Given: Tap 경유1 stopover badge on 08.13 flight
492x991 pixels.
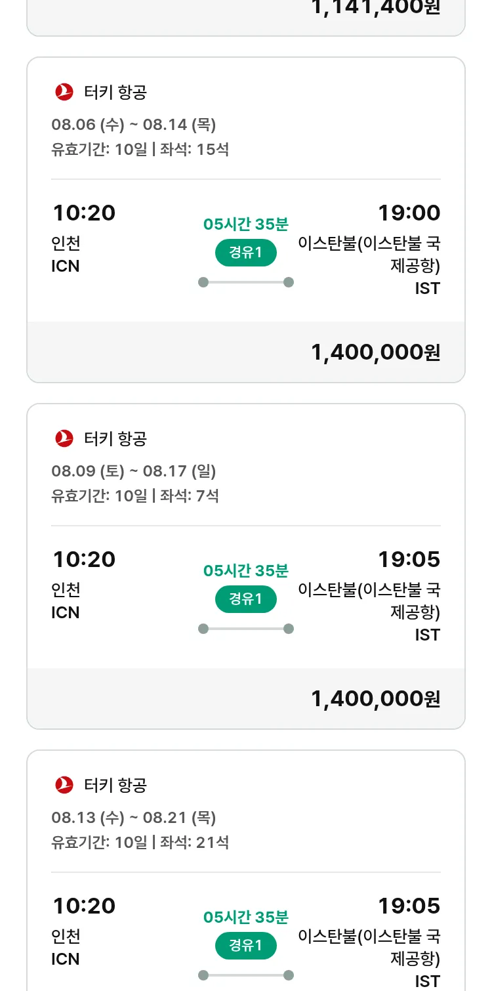Looking at the screenshot, I should (246, 946).
